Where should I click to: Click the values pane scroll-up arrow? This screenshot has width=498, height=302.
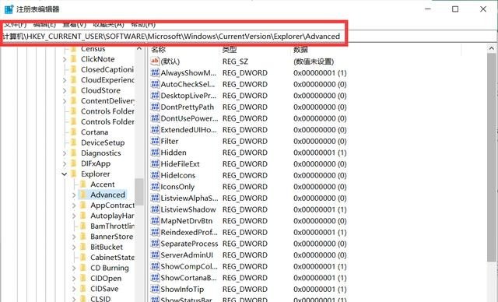tap(492, 48)
